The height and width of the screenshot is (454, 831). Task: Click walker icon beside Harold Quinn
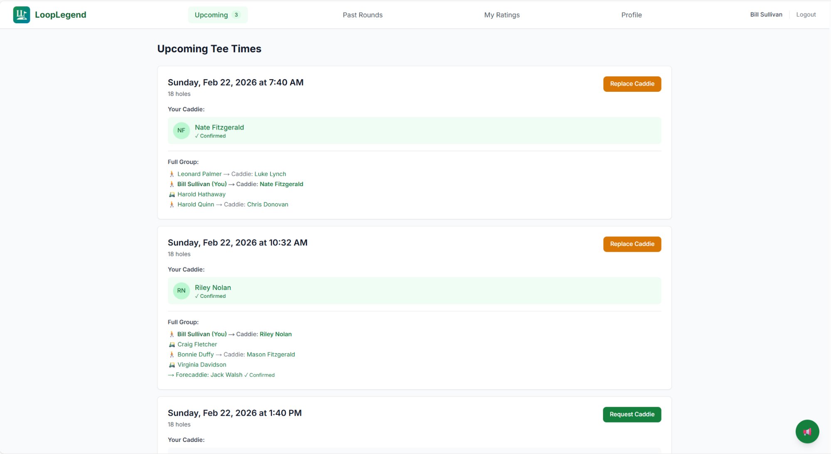[172, 204]
